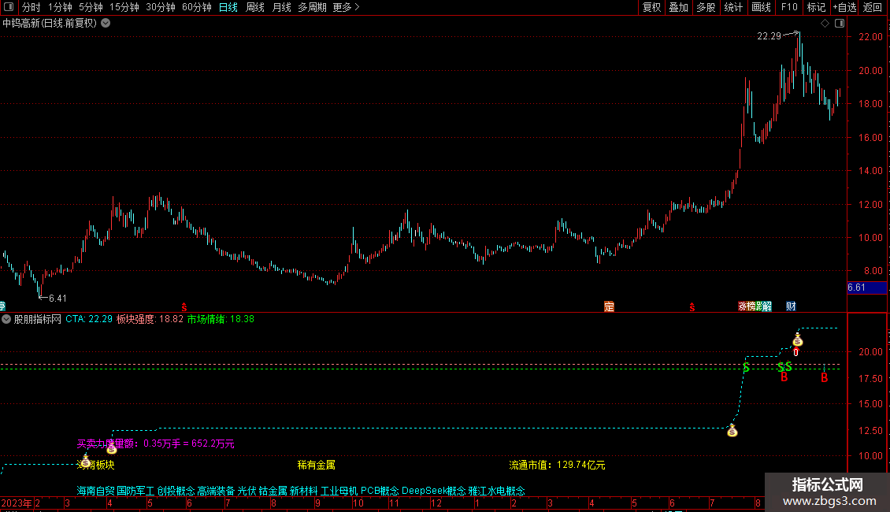
Task: Switch to the 15分钟 period
Action: (124, 7)
